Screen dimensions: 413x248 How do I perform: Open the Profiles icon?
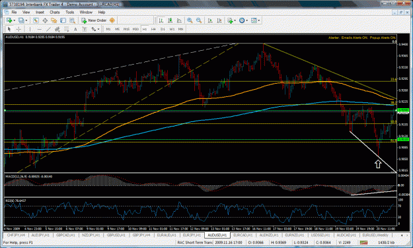(x=21, y=20)
